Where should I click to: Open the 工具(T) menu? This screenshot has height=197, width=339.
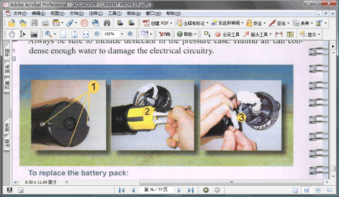pyautogui.click(x=114, y=13)
